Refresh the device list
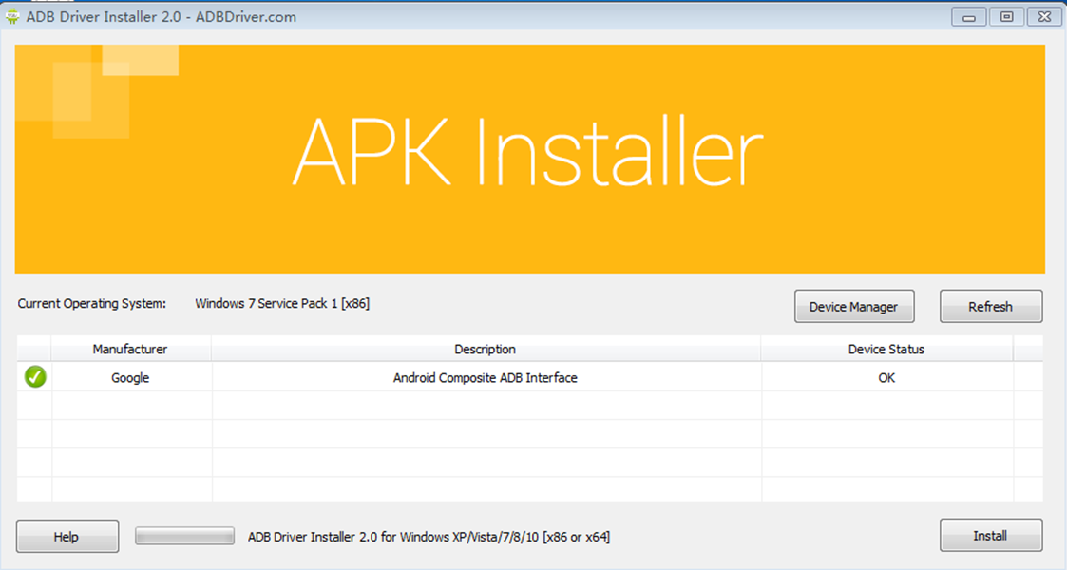 (990, 307)
